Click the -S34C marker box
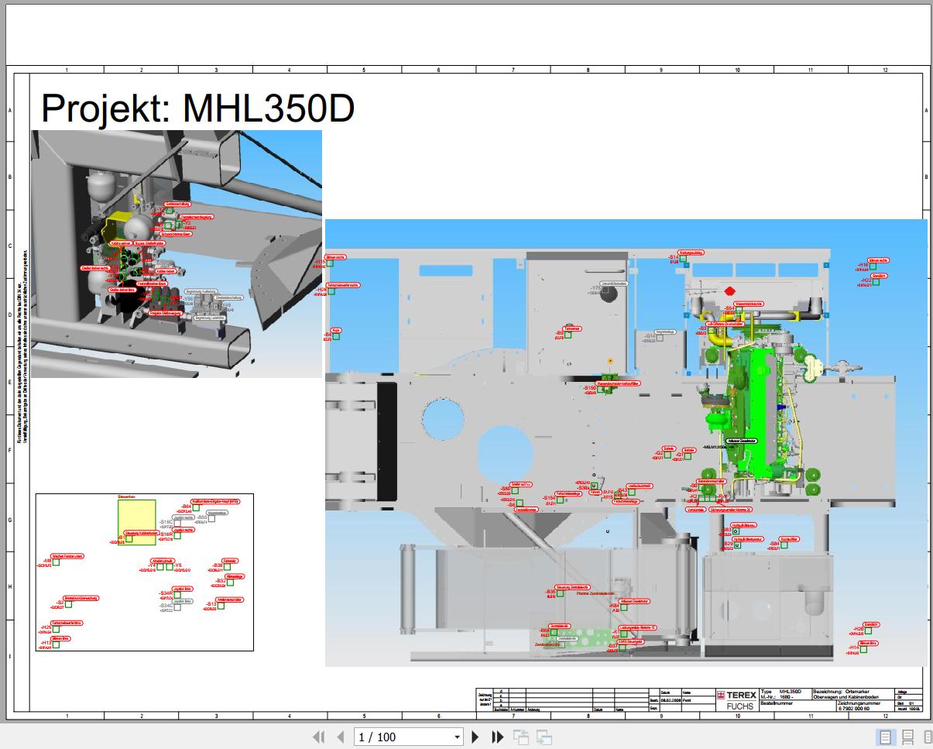This screenshot has width=933, height=749. point(177,607)
